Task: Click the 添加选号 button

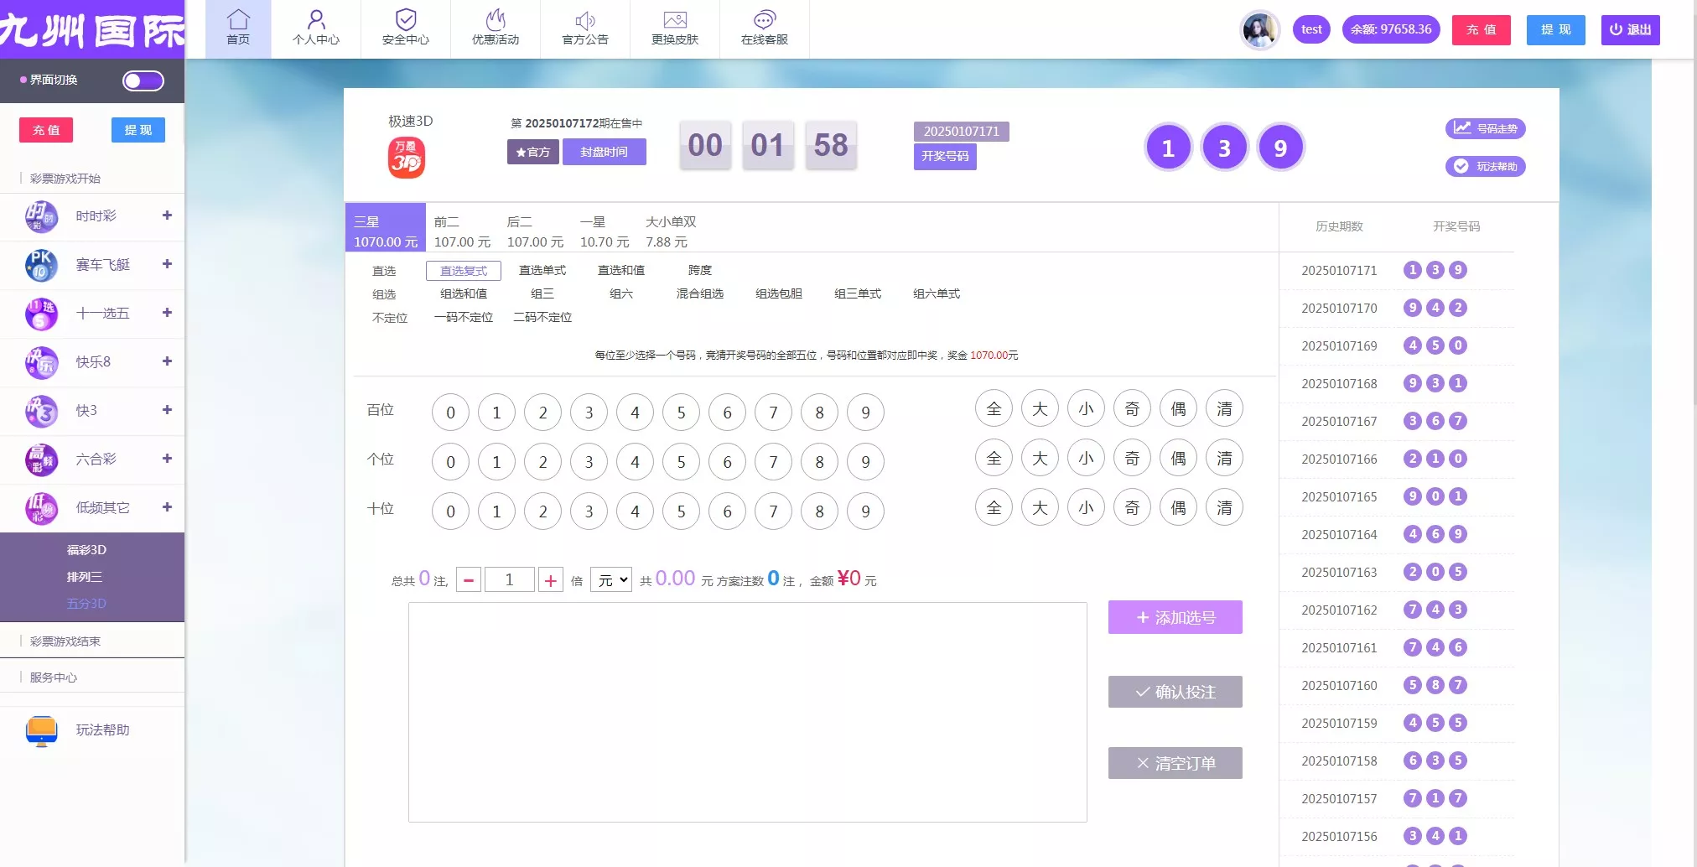Action: (x=1175, y=618)
